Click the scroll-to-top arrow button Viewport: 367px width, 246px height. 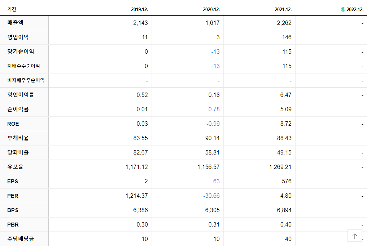(x=355, y=236)
